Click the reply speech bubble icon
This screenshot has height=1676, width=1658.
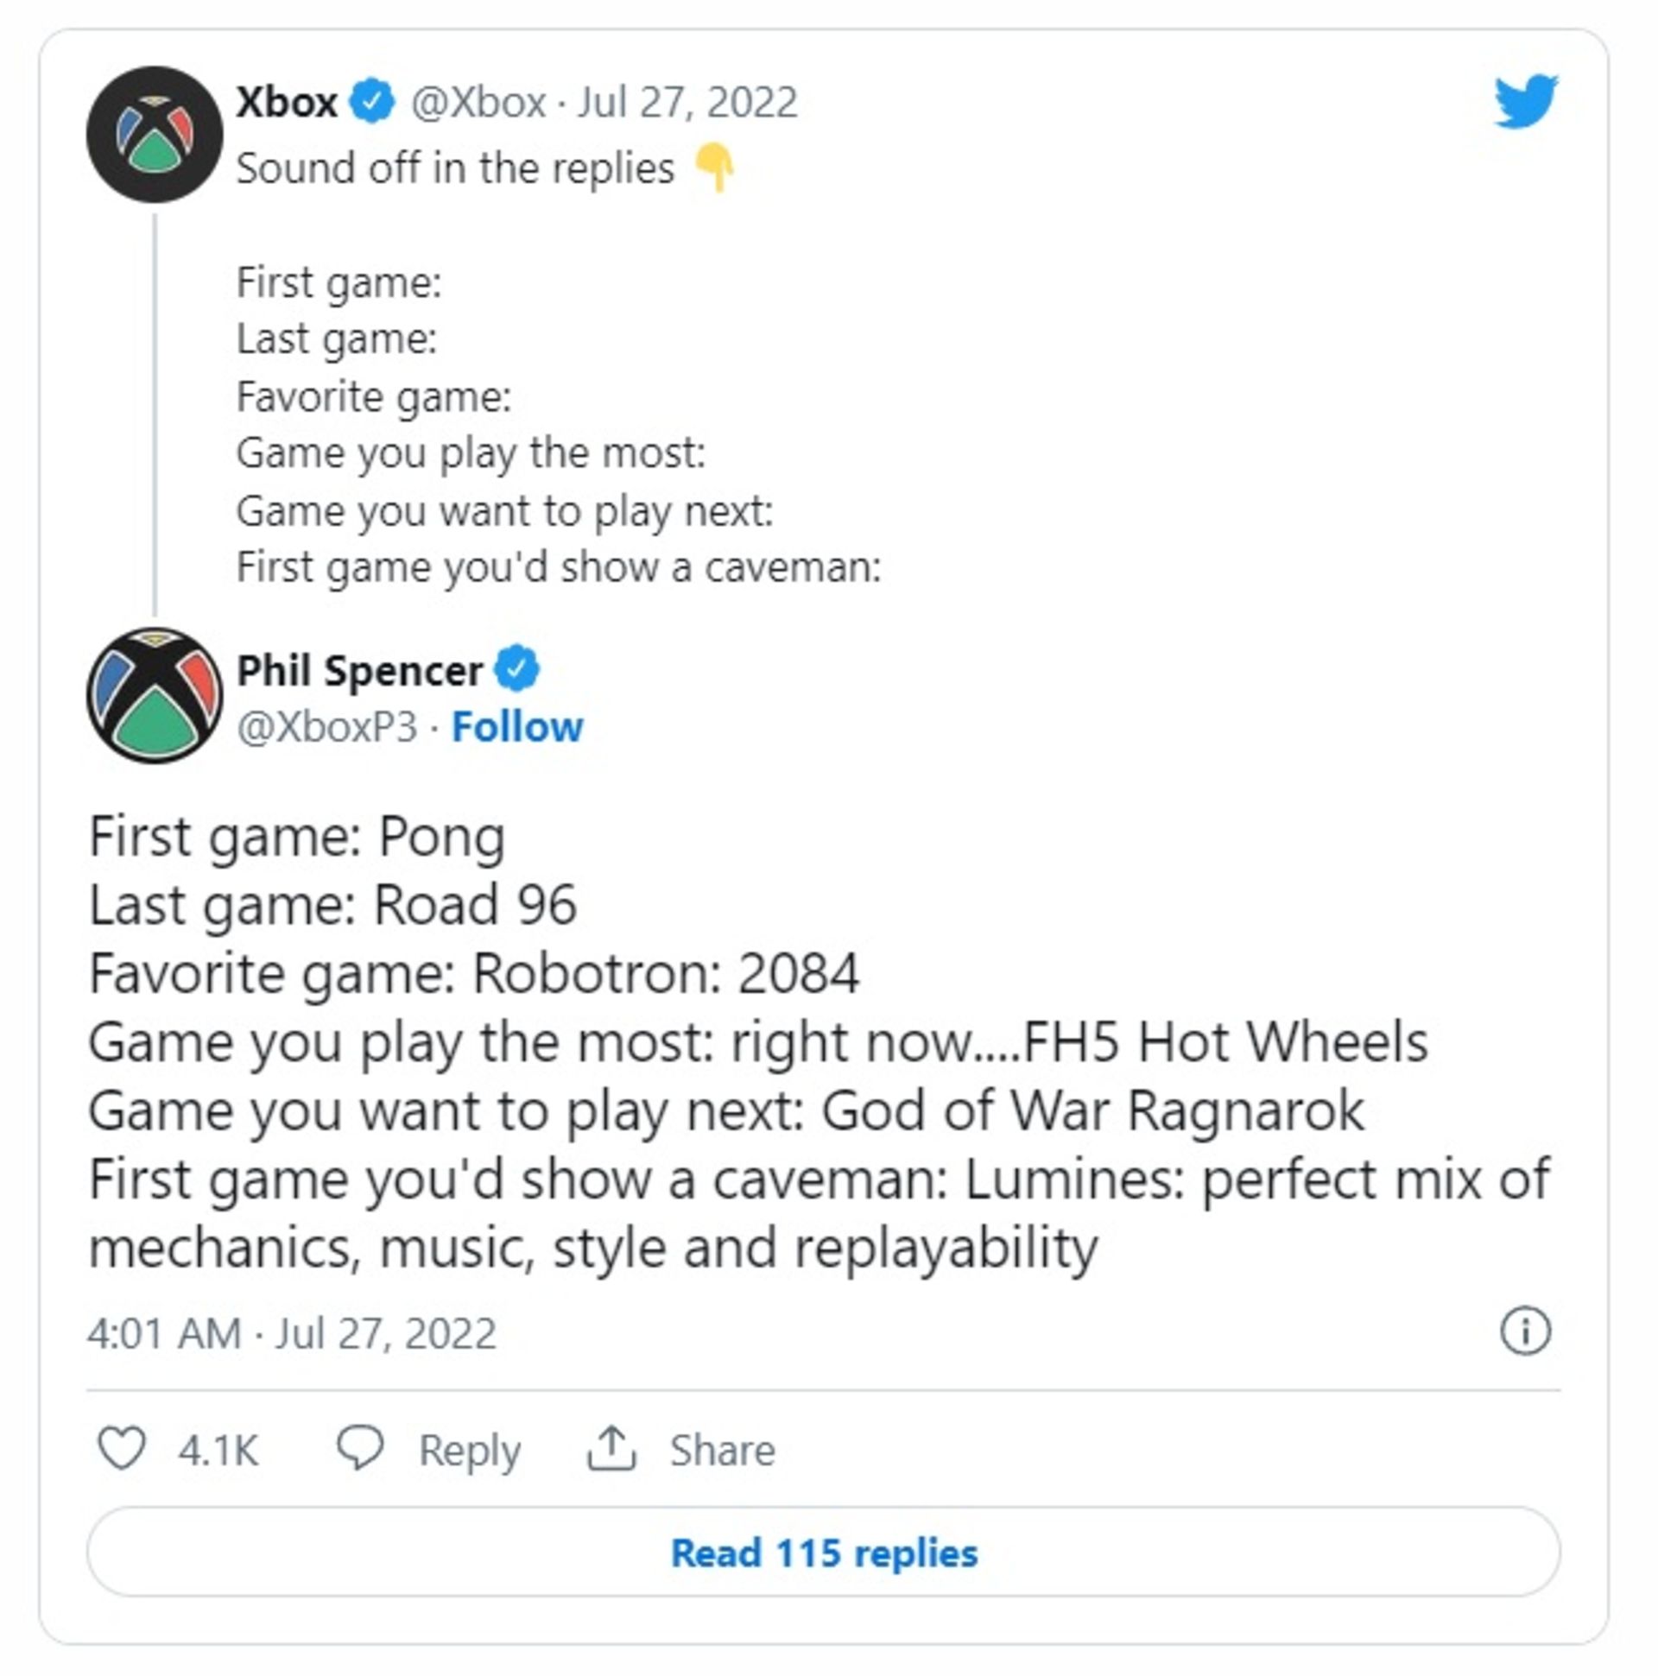360,1450
